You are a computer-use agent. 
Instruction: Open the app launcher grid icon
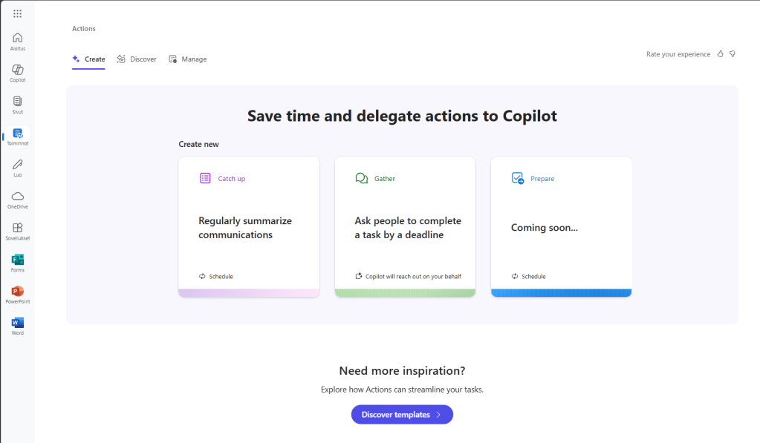tap(18, 13)
